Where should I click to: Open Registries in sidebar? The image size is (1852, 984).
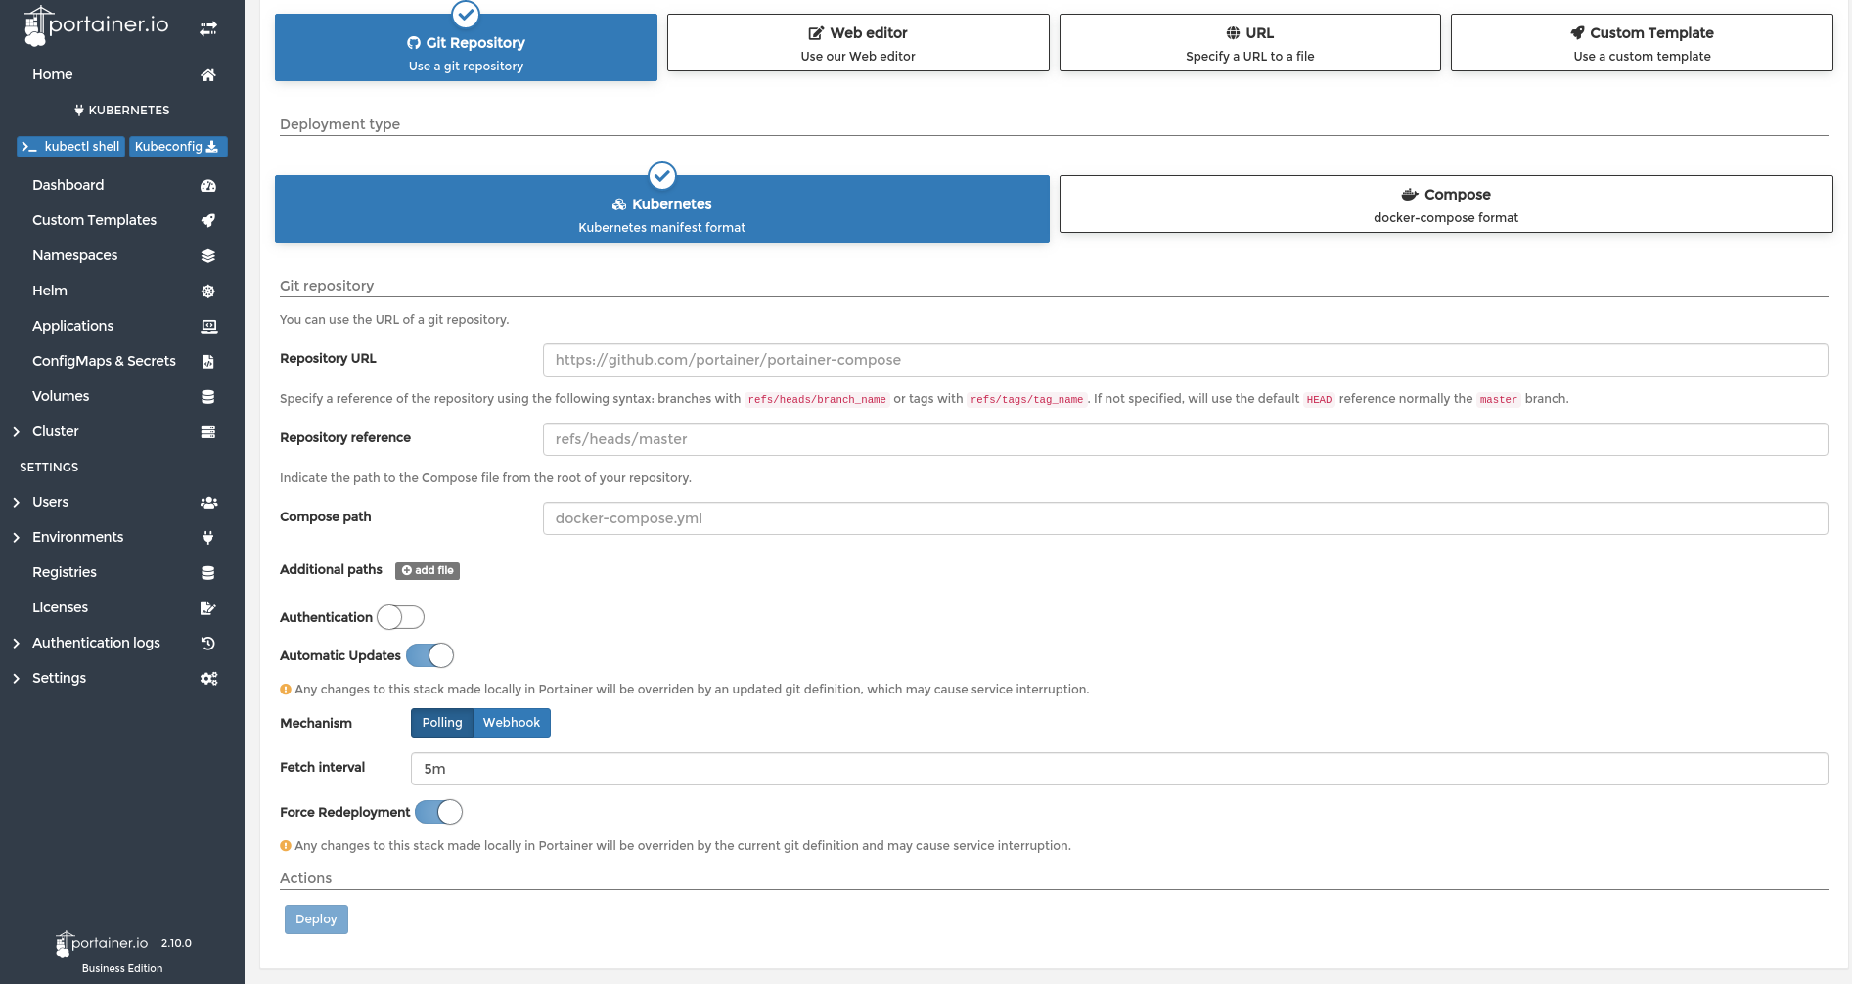click(65, 572)
